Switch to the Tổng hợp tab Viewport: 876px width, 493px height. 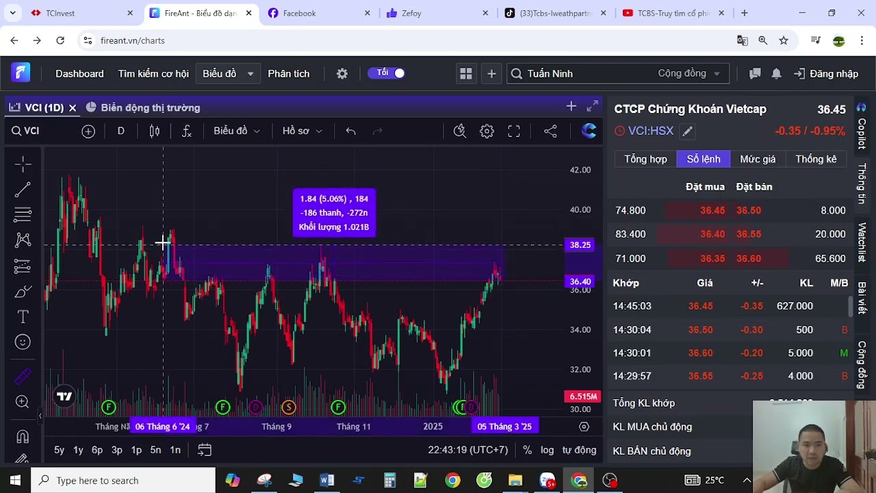(x=645, y=159)
